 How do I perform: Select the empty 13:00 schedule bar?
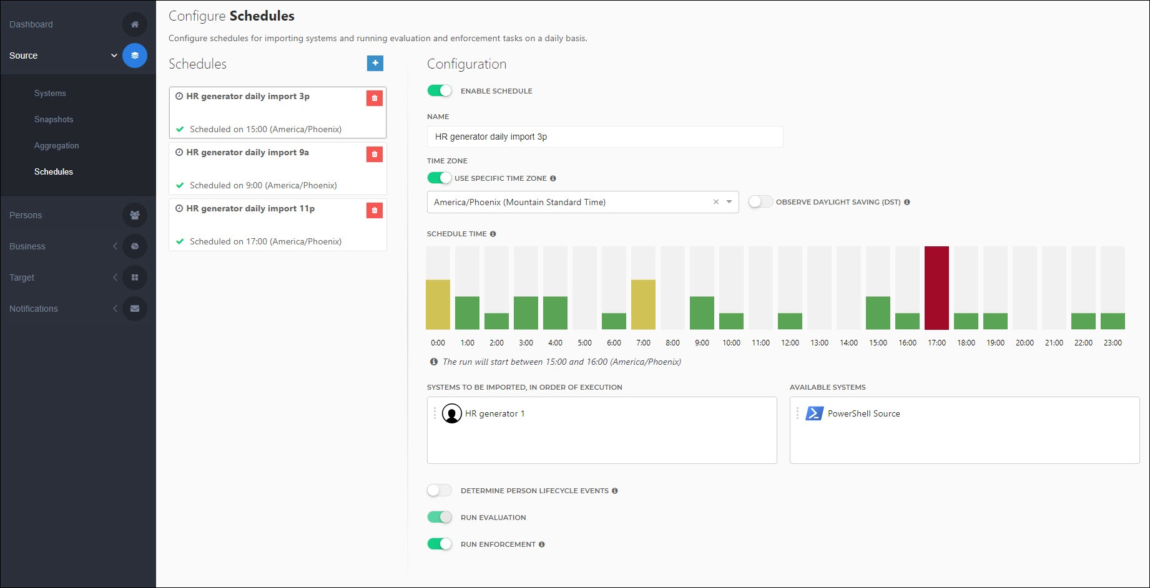point(819,288)
